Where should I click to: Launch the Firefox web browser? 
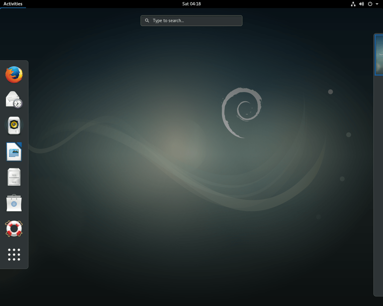pos(14,74)
